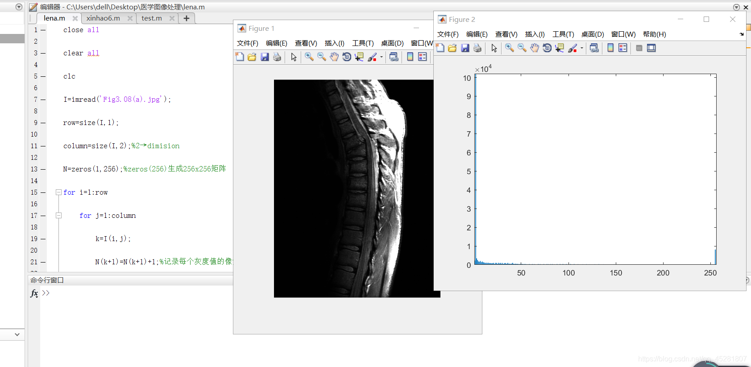Viewport: 751px width, 367px height.
Task: Save Figure 1 using the floppy icon
Action: 265,57
